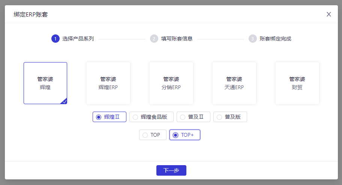Choose the 管家婆 辉煌ERP product card

point(108,83)
